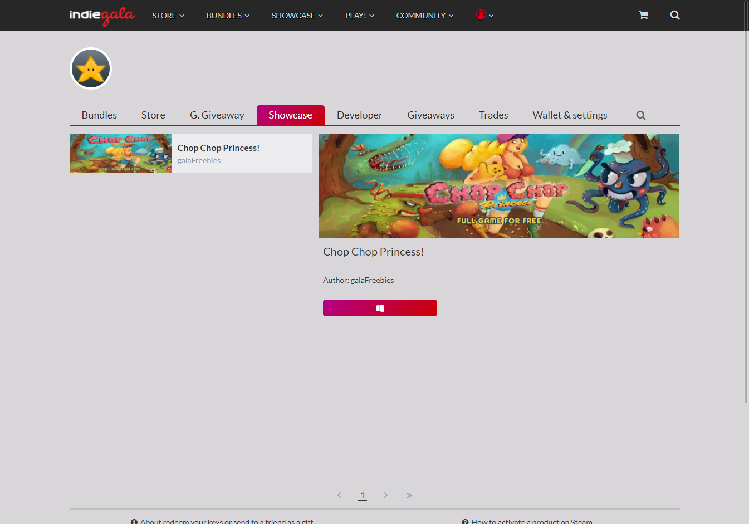Click galaFreebies under list entry

(x=199, y=160)
